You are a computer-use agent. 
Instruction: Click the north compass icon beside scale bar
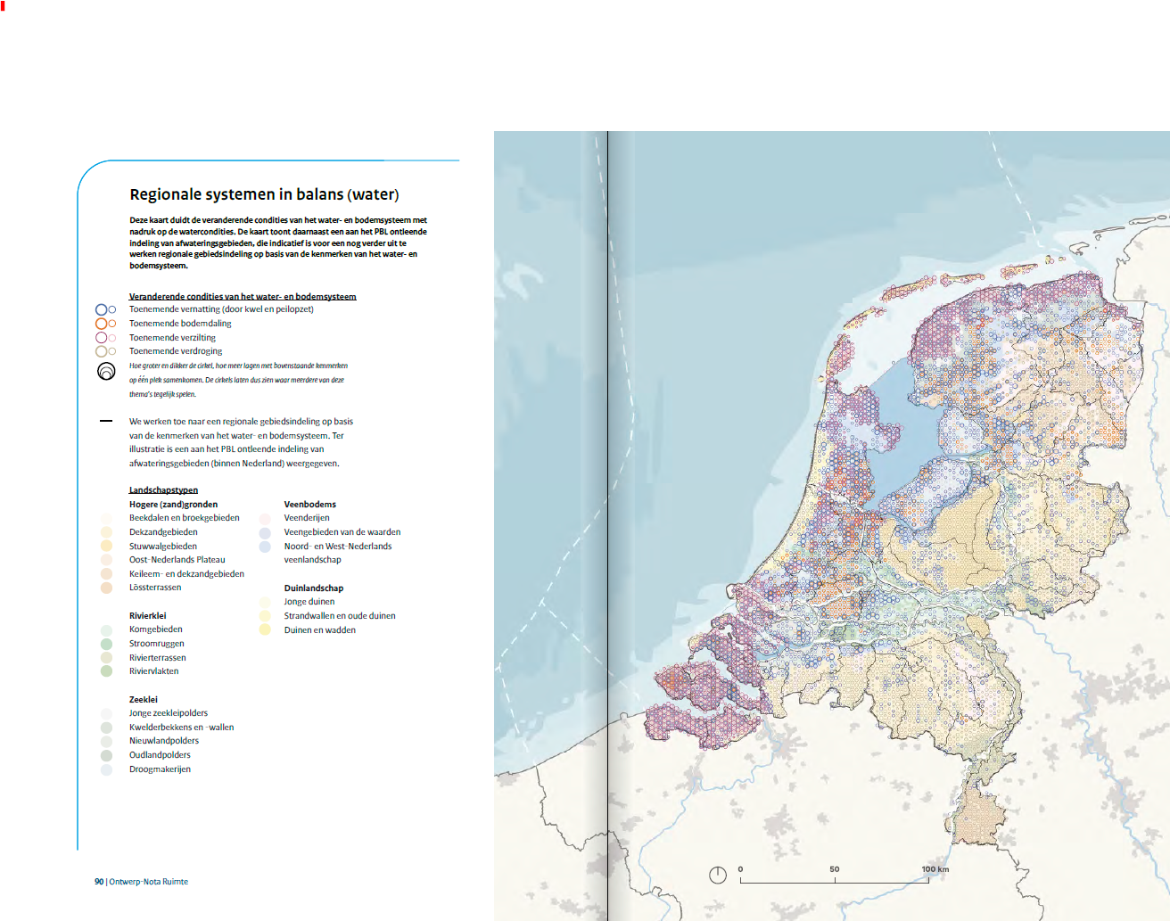pyautogui.click(x=718, y=875)
